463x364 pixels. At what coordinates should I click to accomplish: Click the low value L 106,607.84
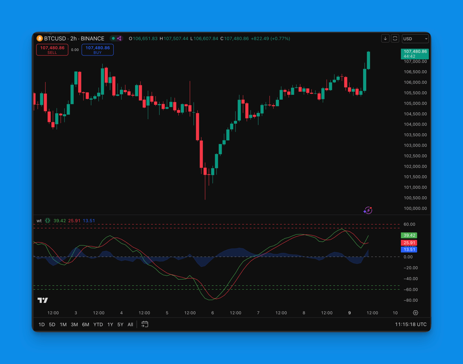click(x=204, y=39)
